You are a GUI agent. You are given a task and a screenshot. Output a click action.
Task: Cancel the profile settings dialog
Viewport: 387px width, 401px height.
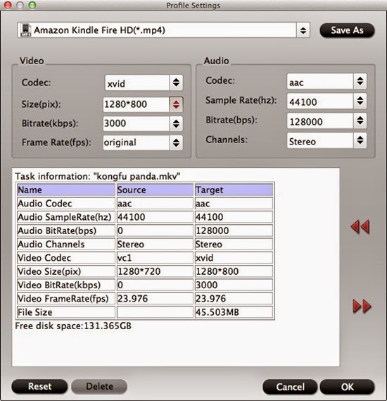(290, 387)
